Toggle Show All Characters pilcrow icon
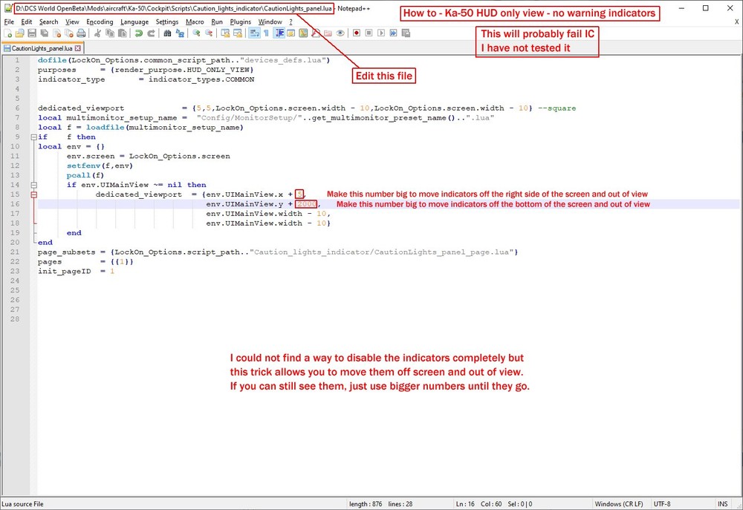 coord(266,33)
